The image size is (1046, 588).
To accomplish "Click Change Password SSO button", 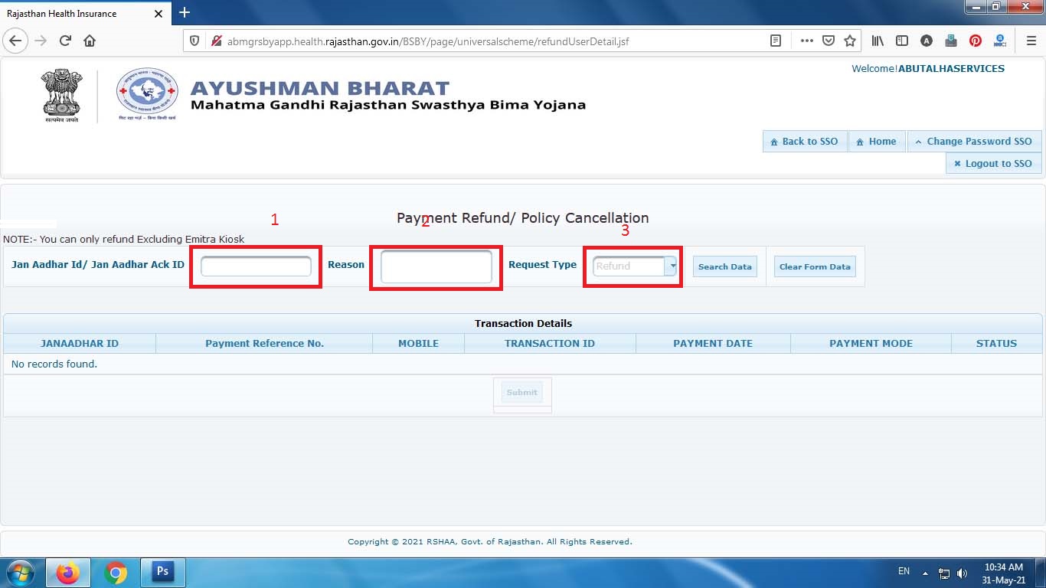I will 974,141.
